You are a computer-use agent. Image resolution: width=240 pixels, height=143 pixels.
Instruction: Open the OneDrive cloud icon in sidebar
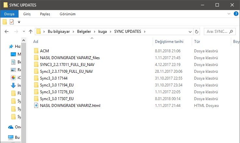[11, 127]
